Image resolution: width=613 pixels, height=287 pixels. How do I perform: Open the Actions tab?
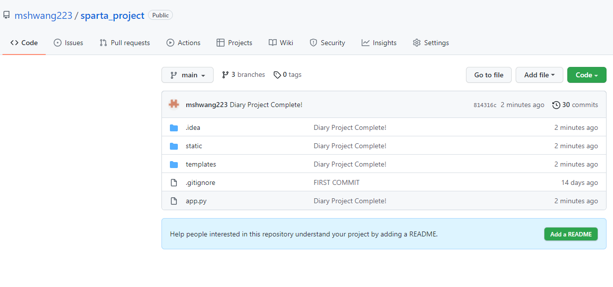tap(183, 43)
